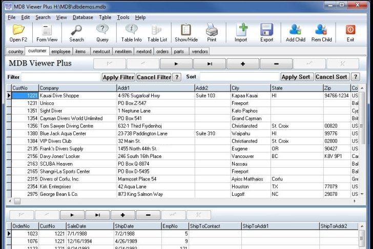This screenshot has height=249, width=373.
Task: Open the Tools menu
Action: point(123,17)
